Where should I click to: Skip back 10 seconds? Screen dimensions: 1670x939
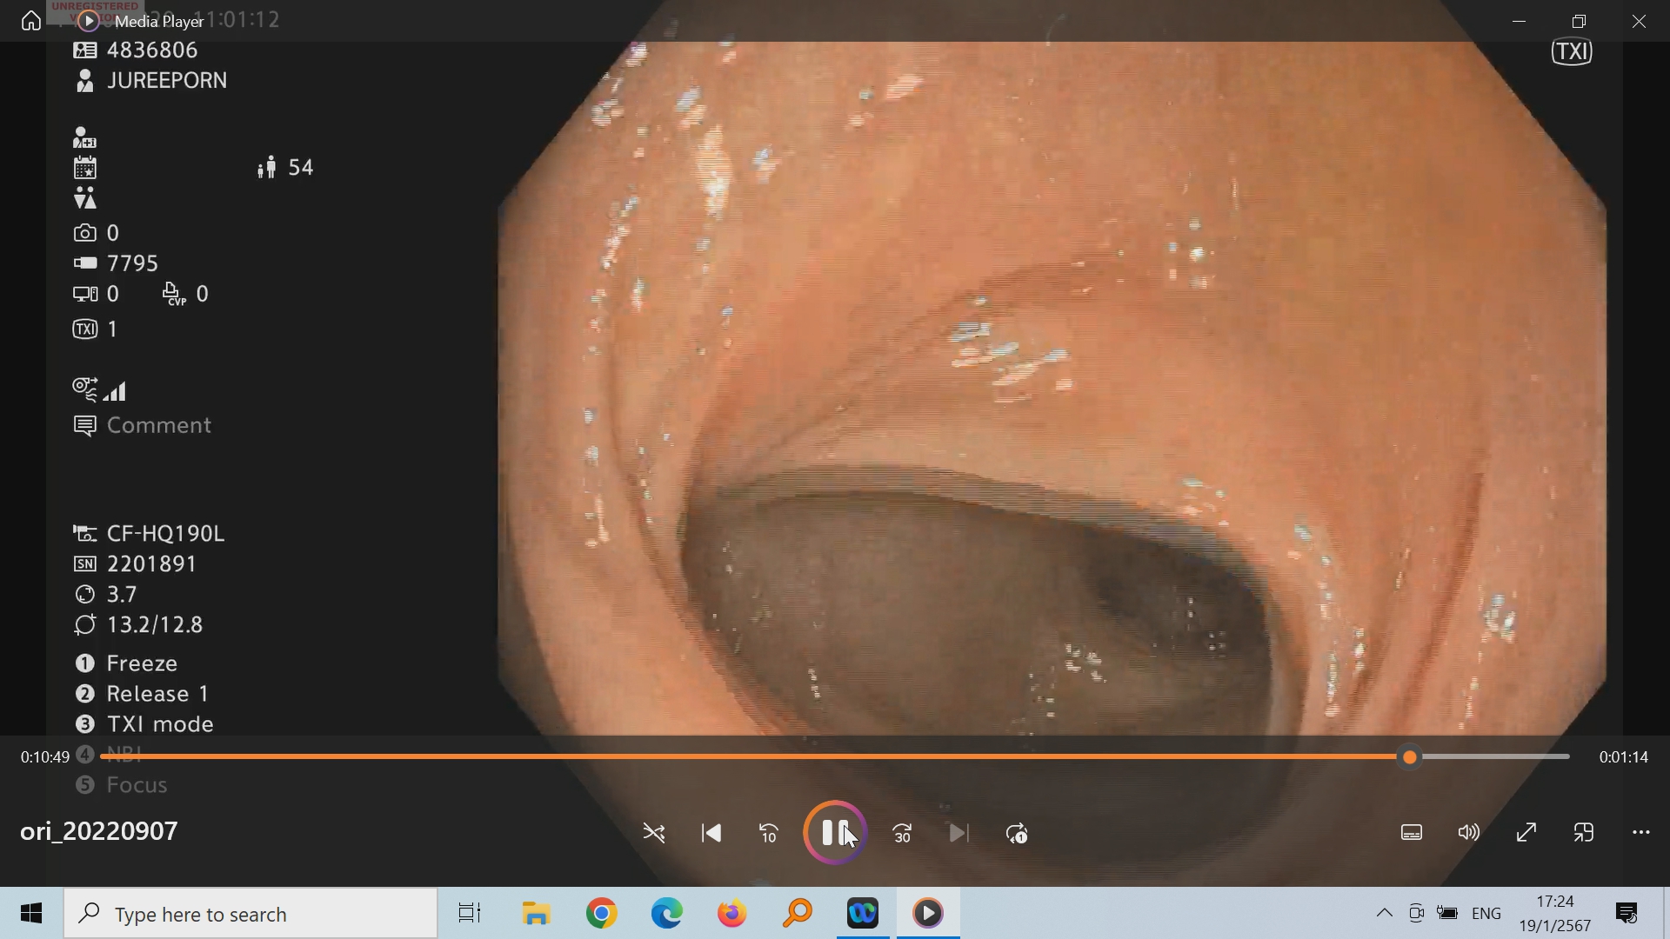pos(769,834)
